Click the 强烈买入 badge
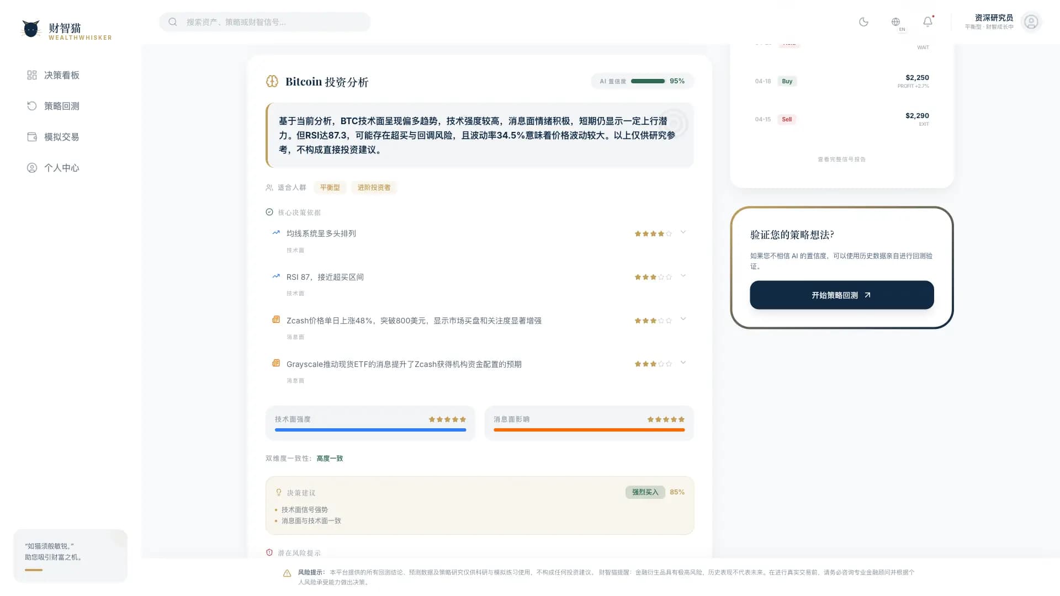 [645, 492]
